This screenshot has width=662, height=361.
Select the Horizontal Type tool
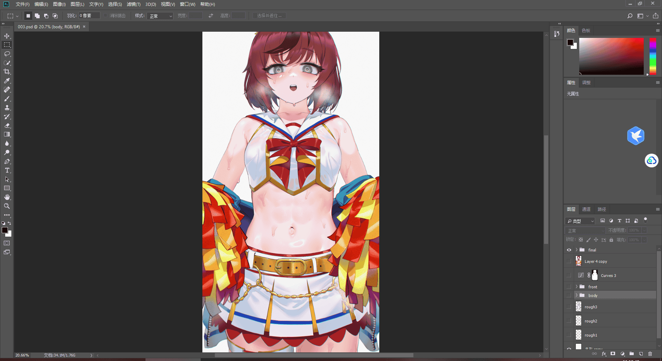click(7, 170)
